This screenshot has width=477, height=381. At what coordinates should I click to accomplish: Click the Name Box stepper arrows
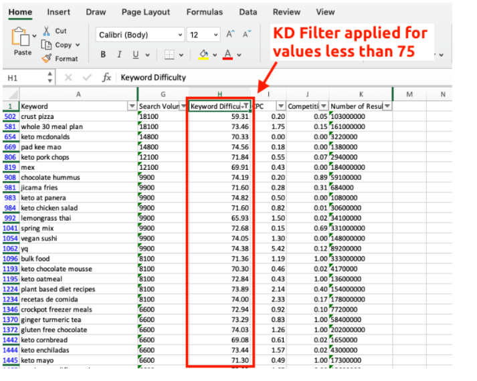(50, 78)
